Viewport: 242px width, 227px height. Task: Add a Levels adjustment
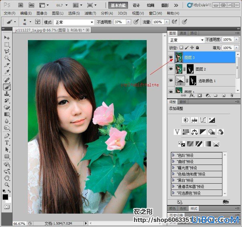click(x=194, y=120)
